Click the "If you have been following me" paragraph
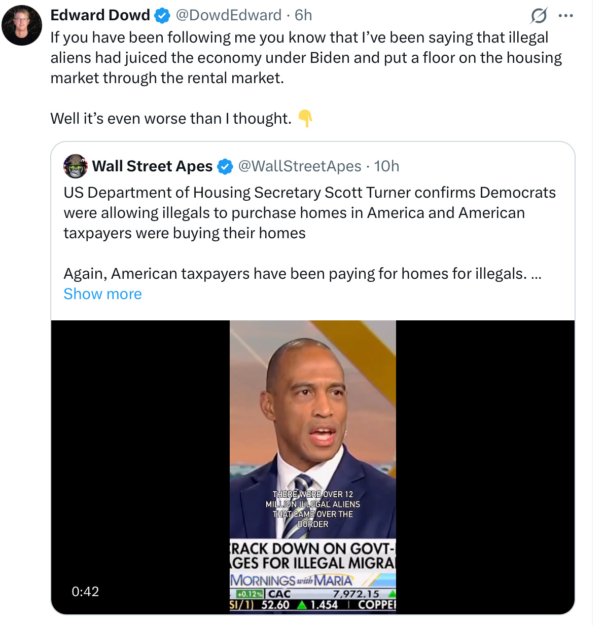605x625 pixels. (x=299, y=58)
